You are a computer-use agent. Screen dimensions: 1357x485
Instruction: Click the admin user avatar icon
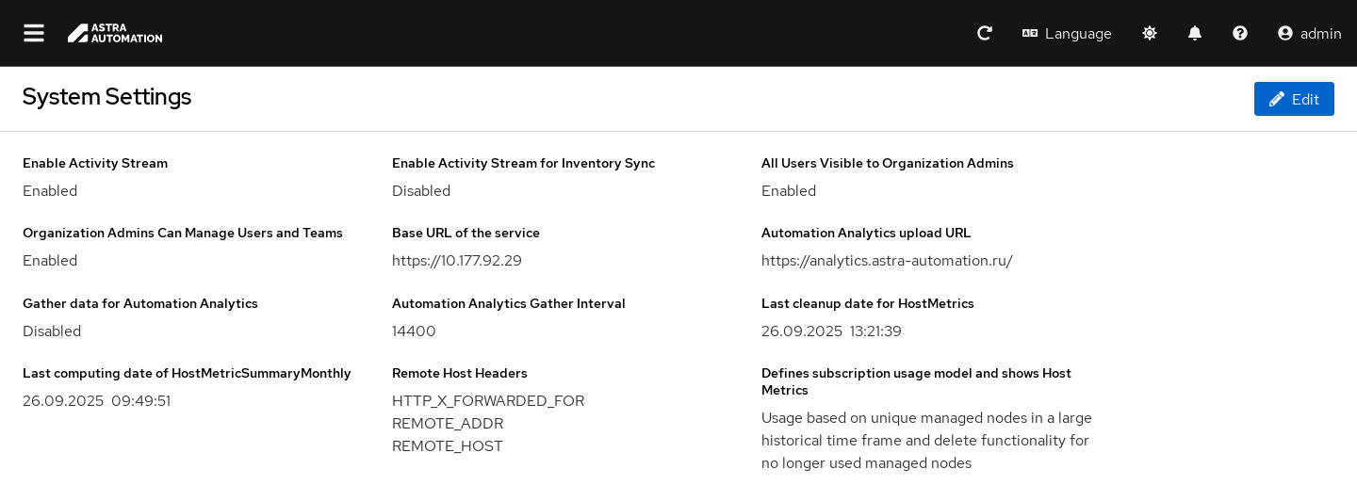click(x=1285, y=33)
